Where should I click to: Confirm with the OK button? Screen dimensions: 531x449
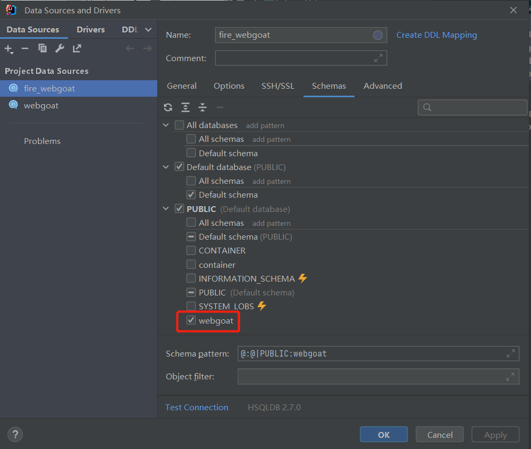(384, 435)
